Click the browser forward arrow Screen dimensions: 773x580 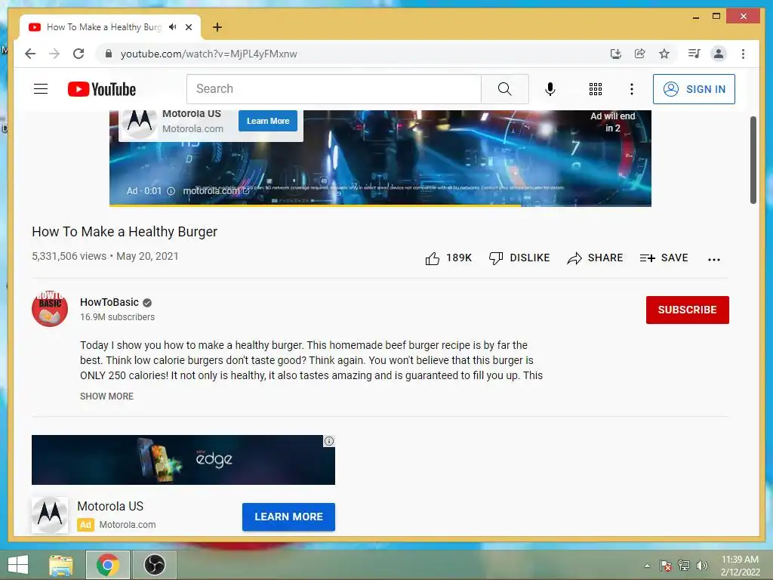(54, 54)
